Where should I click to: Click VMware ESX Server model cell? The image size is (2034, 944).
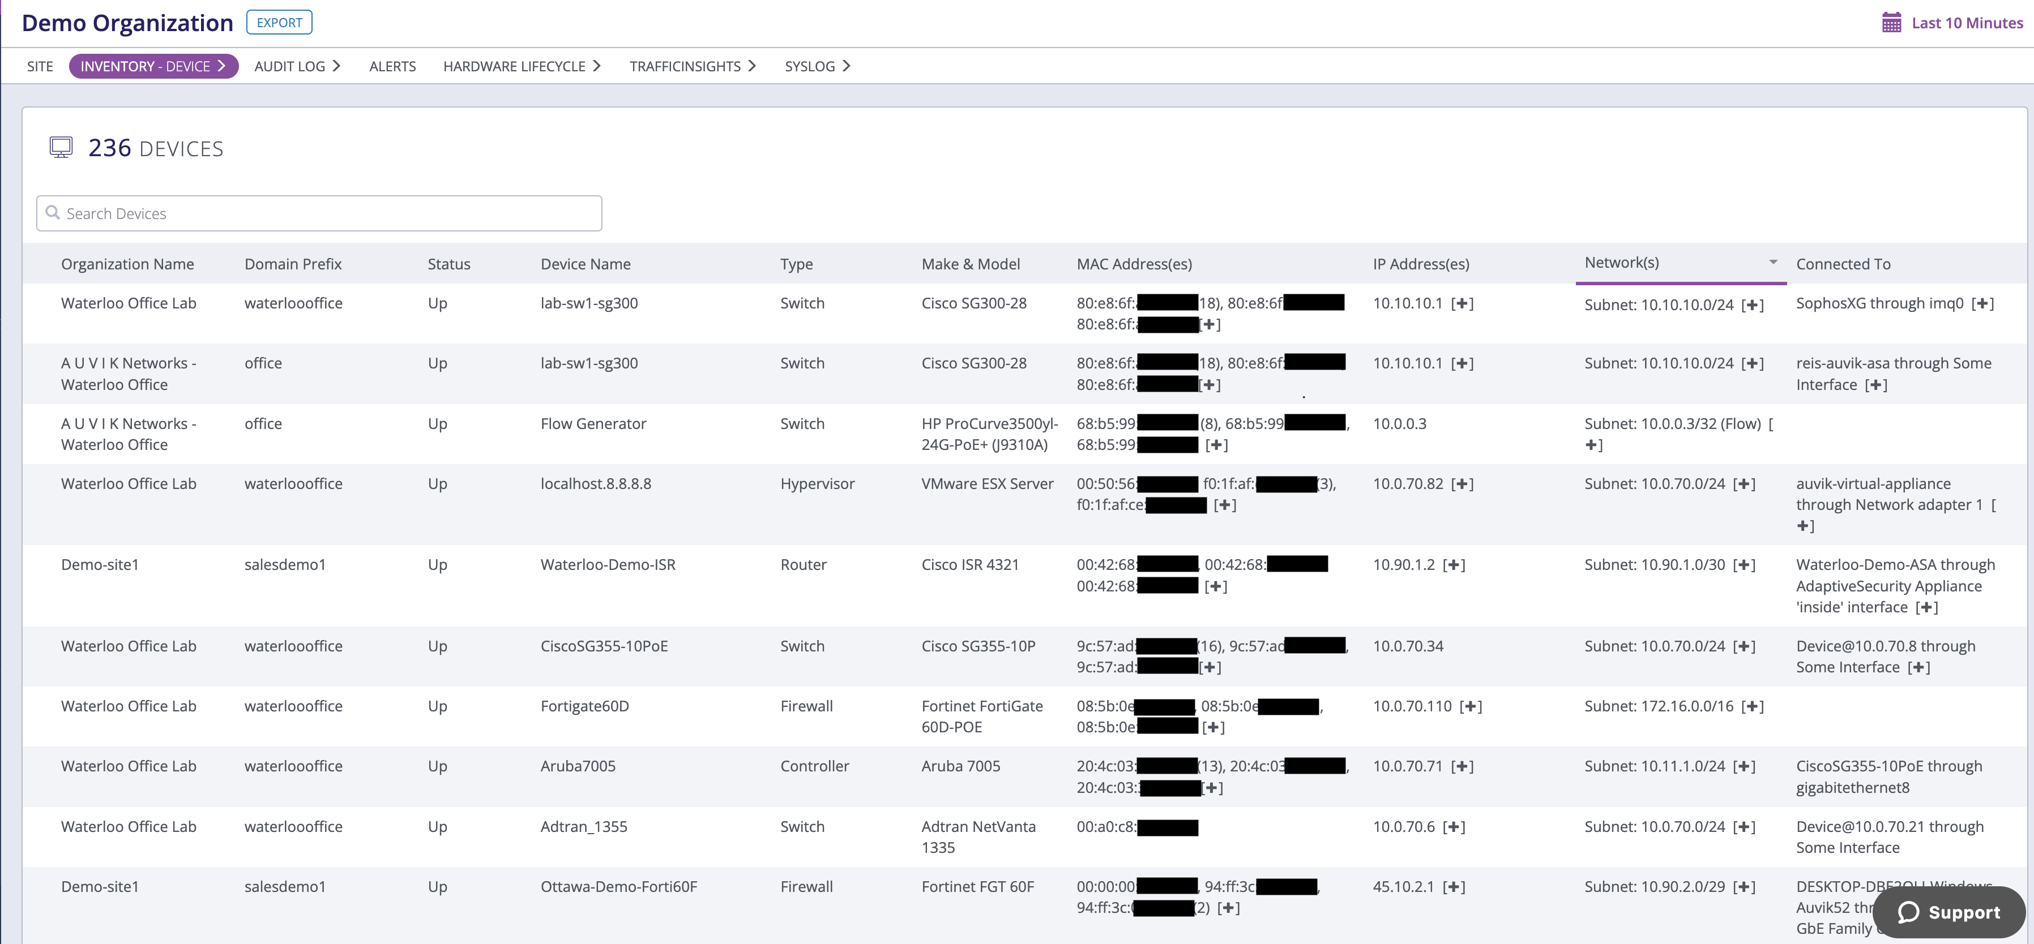click(x=987, y=484)
